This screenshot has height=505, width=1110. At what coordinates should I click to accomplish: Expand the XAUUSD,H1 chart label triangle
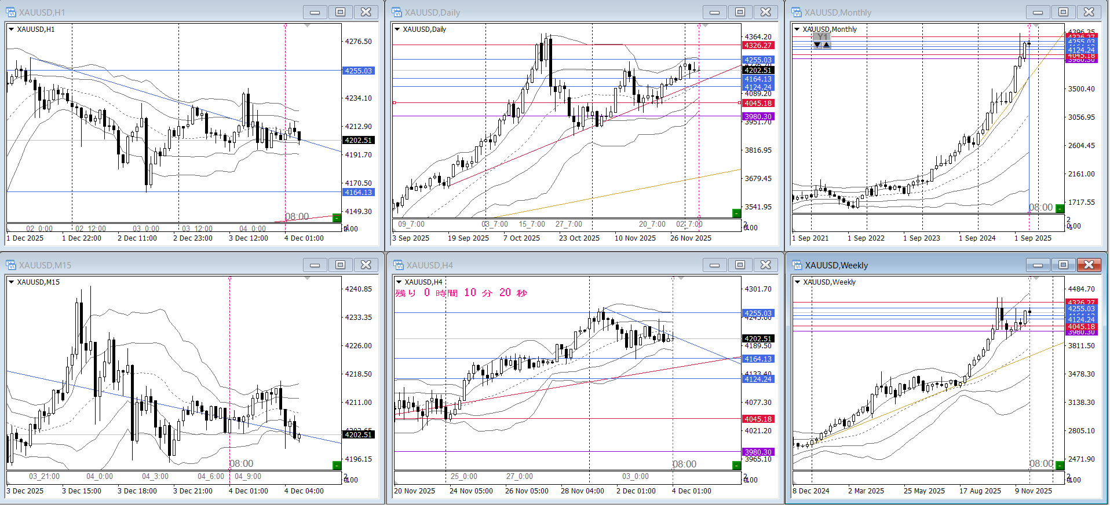[11, 30]
